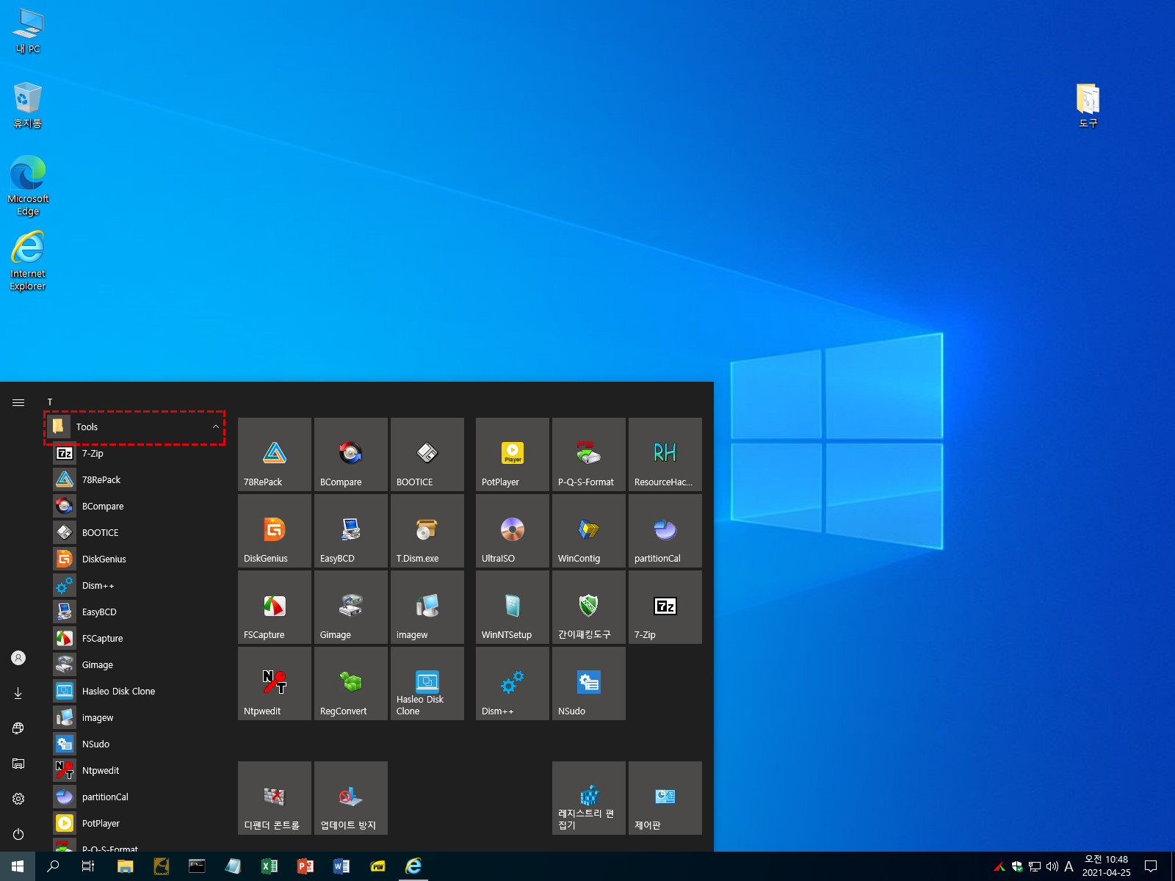Launch the PotPlayer tile

pyautogui.click(x=513, y=454)
